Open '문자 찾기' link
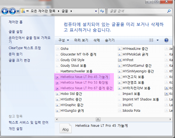This screenshot has height=138, width=175. 16,54
